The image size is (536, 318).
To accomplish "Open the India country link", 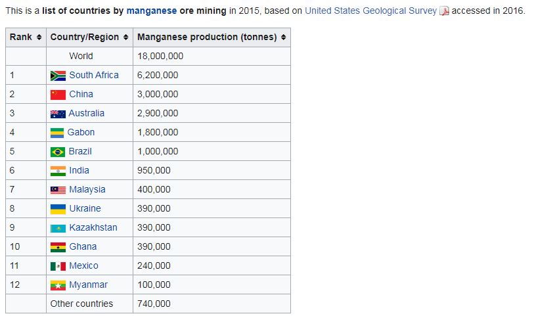I will tap(79, 170).
